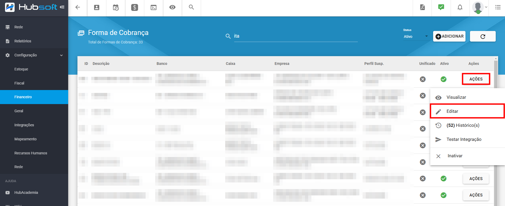Screen dimensions: 505x206
Task: Open the user avatar menu
Action: pyautogui.click(x=479, y=7)
